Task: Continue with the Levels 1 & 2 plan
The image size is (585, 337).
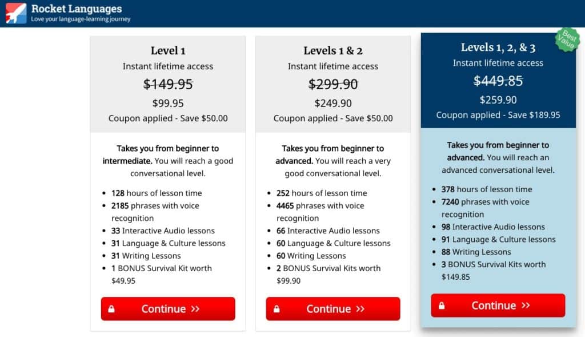Action: [333, 309]
